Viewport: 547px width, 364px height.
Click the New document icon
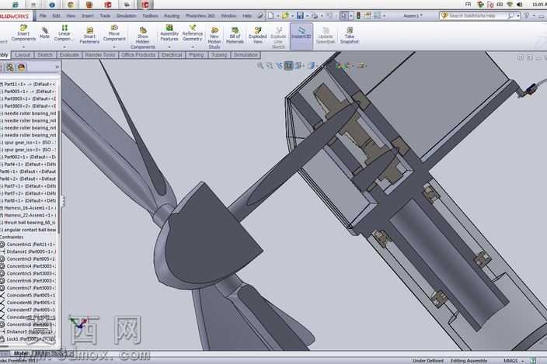(270, 16)
